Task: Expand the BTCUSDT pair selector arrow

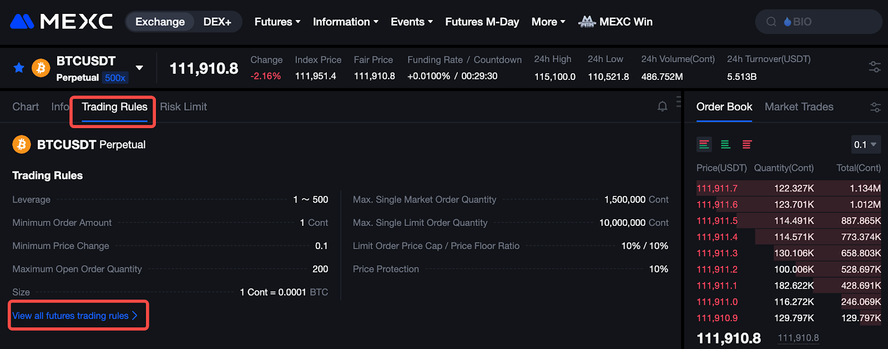Action: (x=139, y=68)
